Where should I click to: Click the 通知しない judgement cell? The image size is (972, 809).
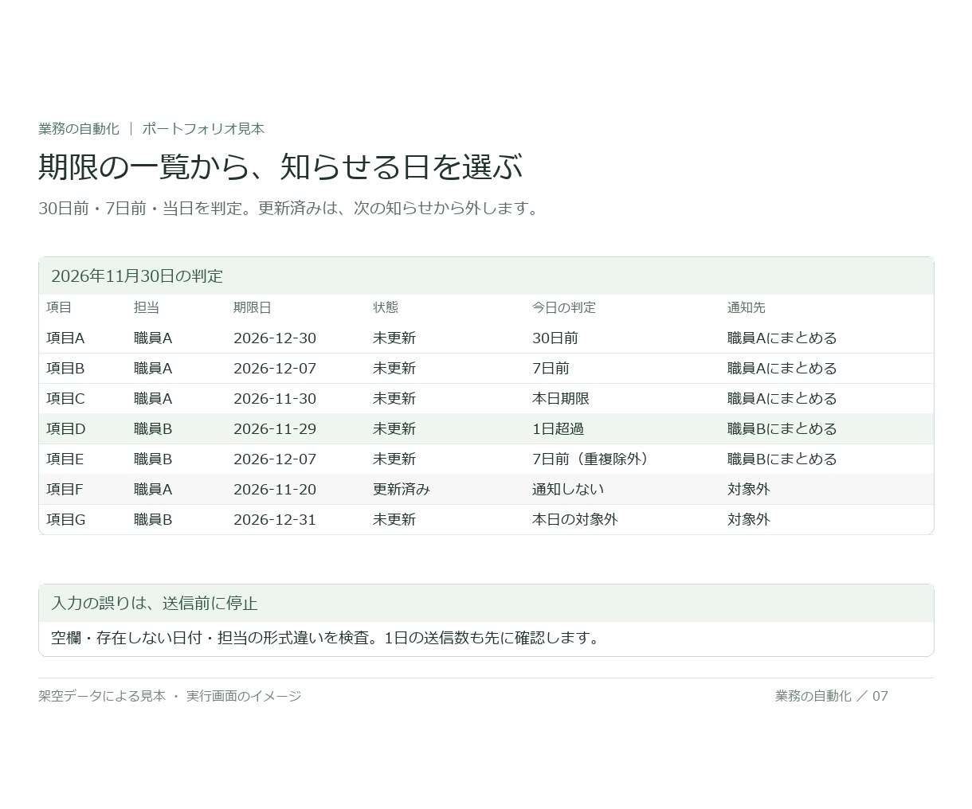568,490
